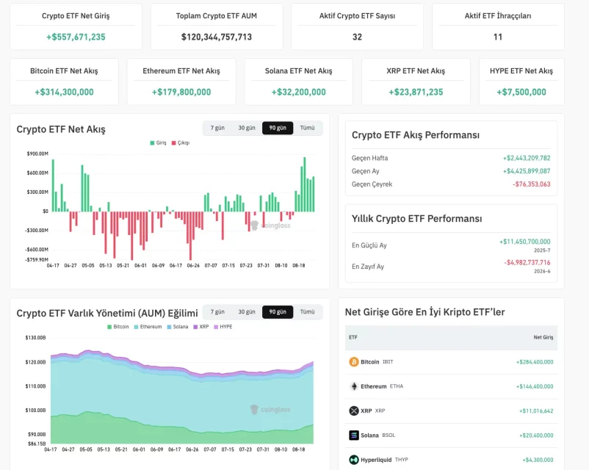Open the Bitcoin ETF Net Akış card
This screenshot has height=470, width=589.
click(x=64, y=82)
